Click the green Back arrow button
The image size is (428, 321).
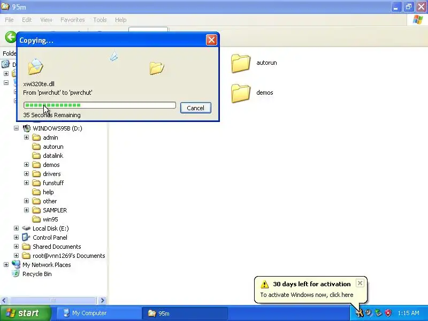pyautogui.click(x=11, y=37)
